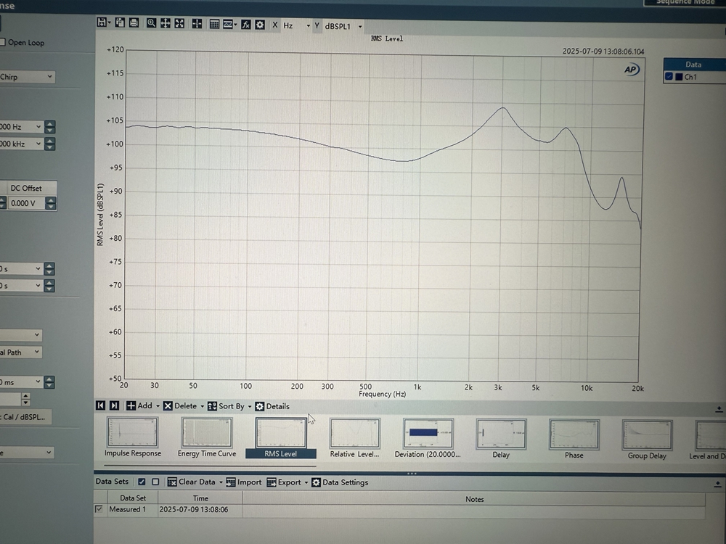Click the Details button
The image size is (726, 544).
coord(272,406)
